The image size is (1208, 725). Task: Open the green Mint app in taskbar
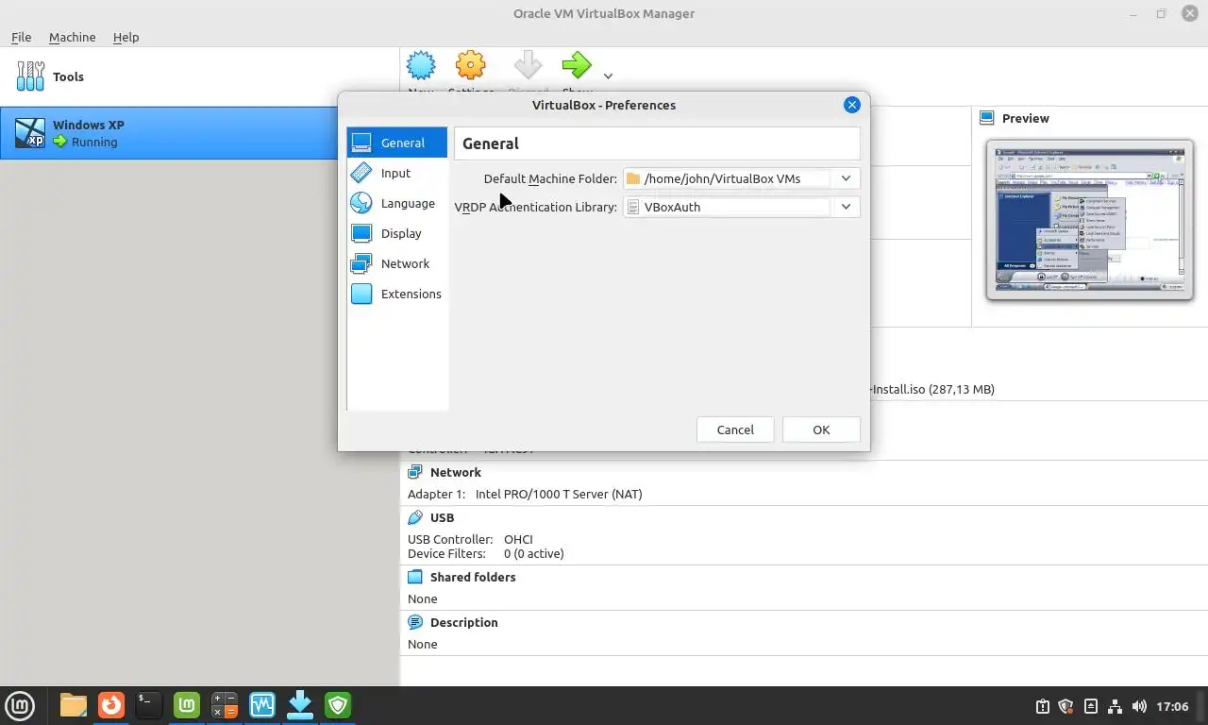[187, 705]
